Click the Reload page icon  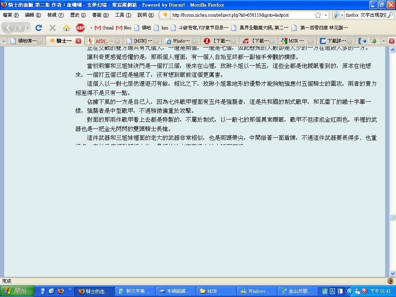coord(38,28)
